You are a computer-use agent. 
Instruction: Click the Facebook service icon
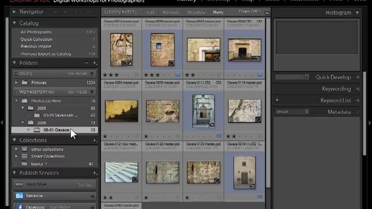pos(19,207)
